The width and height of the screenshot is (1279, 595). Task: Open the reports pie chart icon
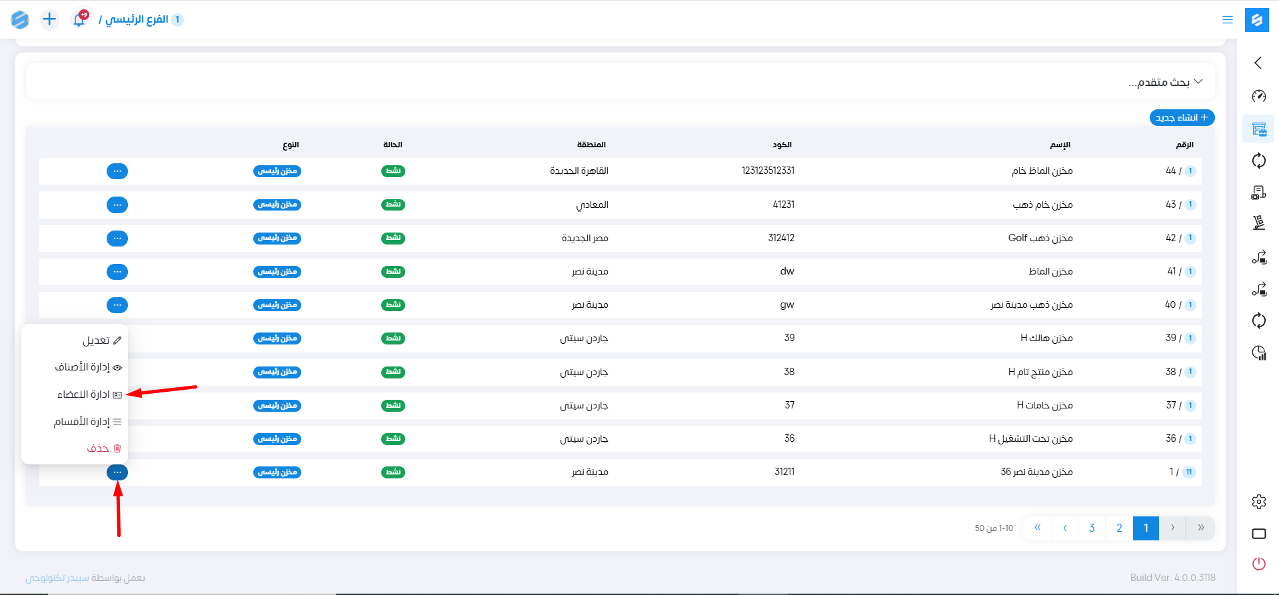coord(1258,353)
